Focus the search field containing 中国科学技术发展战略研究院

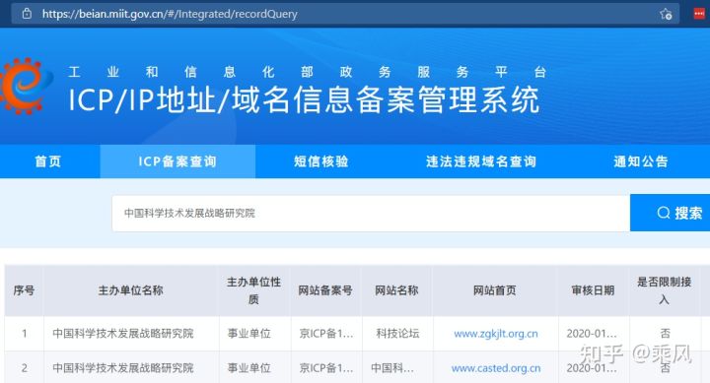pos(371,213)
